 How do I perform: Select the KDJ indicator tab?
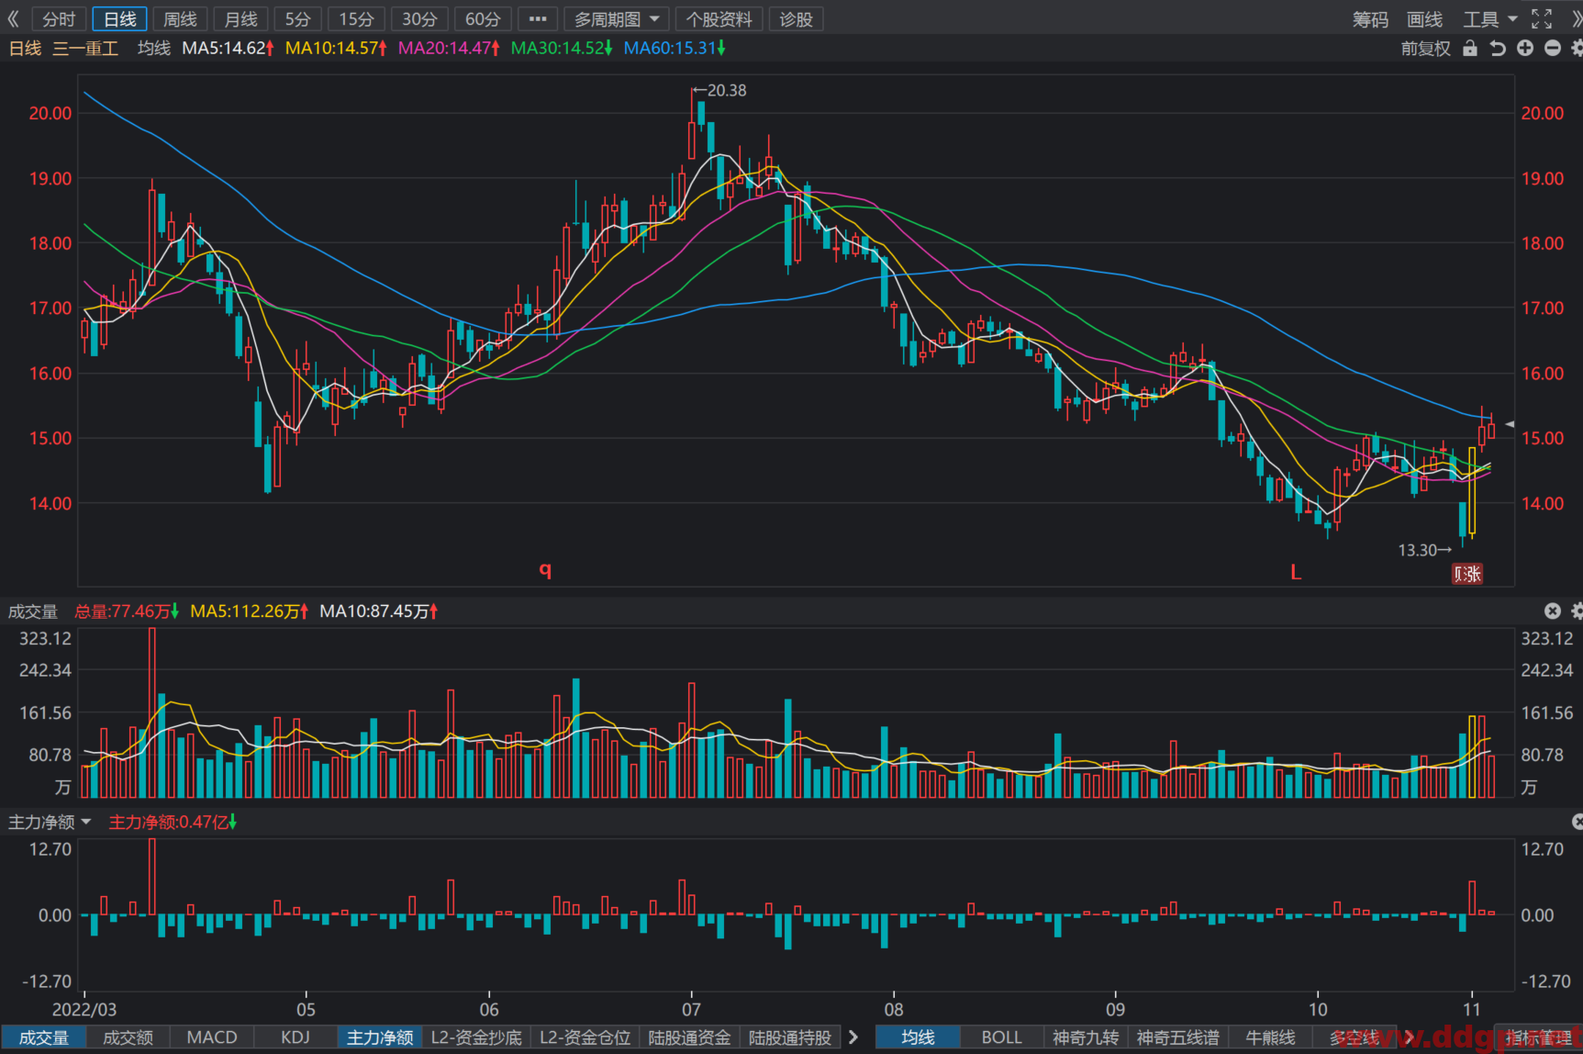click(x=295, y=1037)
